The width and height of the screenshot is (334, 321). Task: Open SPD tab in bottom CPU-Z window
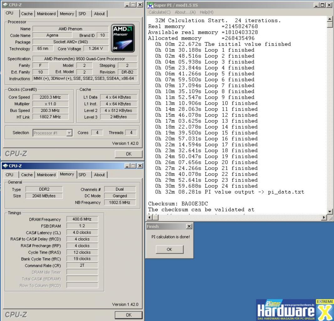tap(82, 175)
